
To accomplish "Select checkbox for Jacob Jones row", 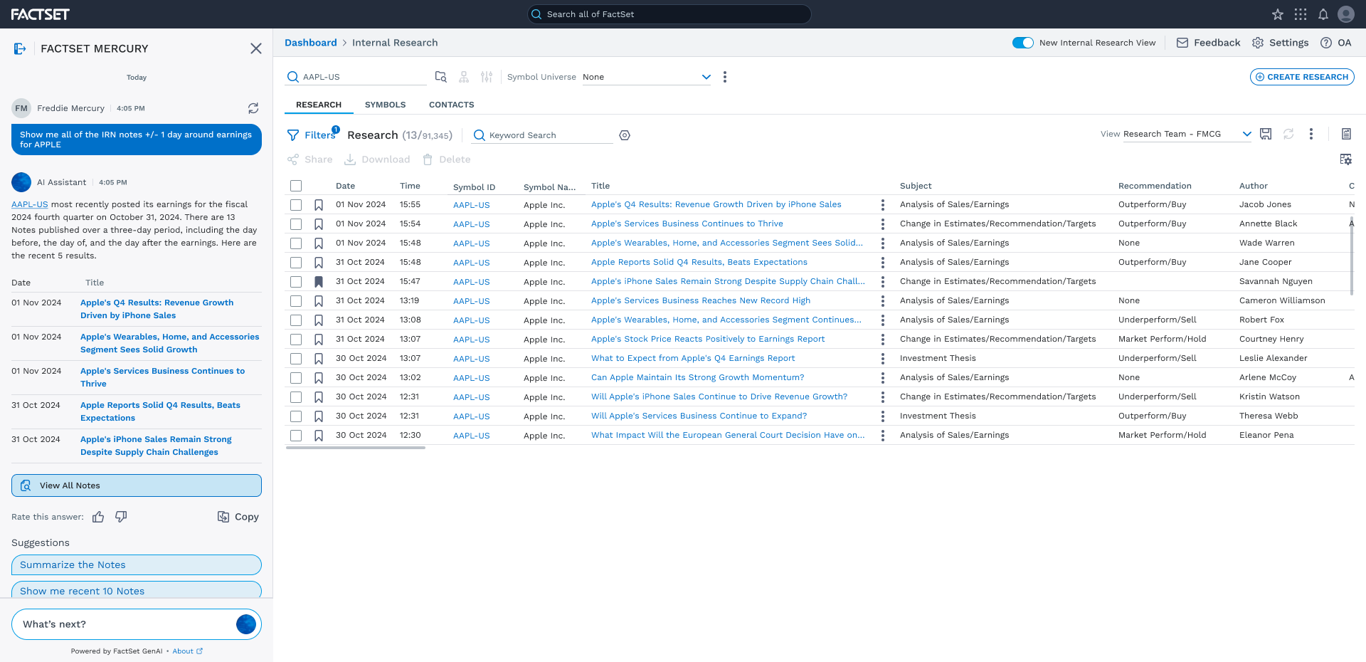I will tap(296, 205).
